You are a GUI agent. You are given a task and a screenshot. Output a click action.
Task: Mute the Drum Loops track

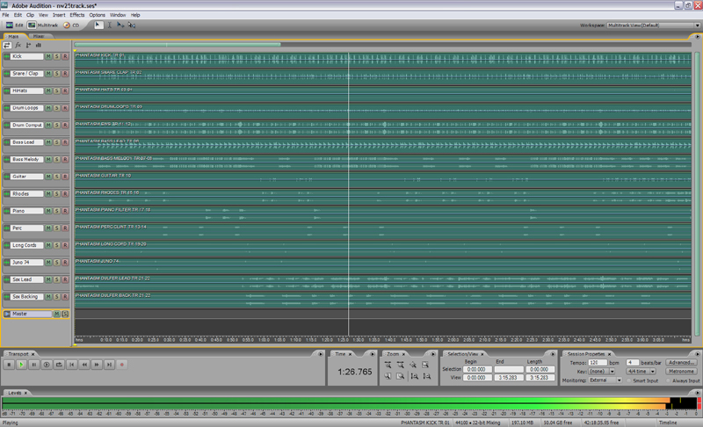click(48, 108)
